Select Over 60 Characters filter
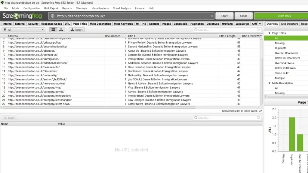 [x=286, y=53]
